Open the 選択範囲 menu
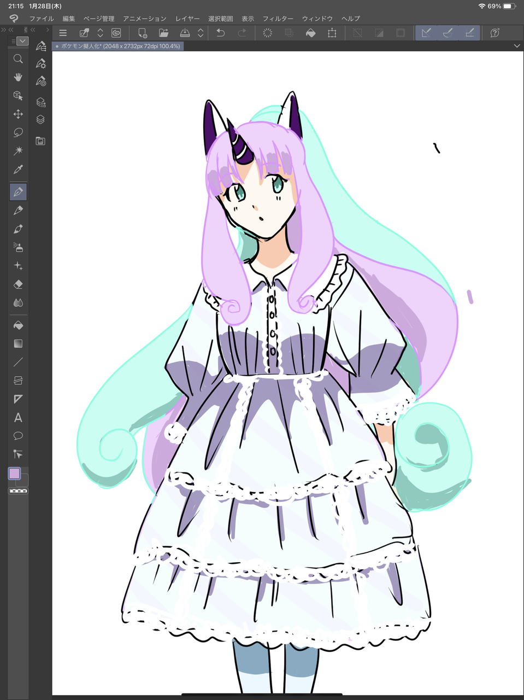The image size is (524, 700). (x=220, y=19)
